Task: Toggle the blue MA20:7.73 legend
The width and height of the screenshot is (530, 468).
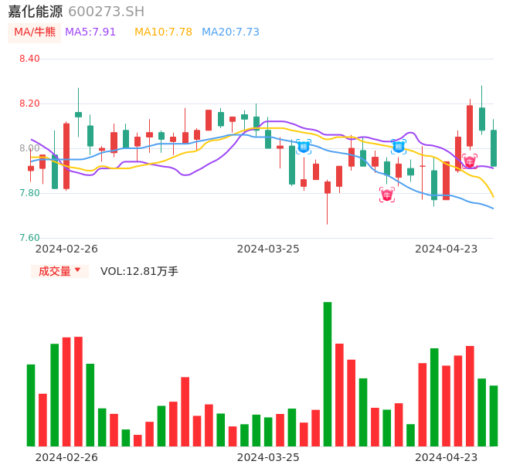Action: coord(230,32)
